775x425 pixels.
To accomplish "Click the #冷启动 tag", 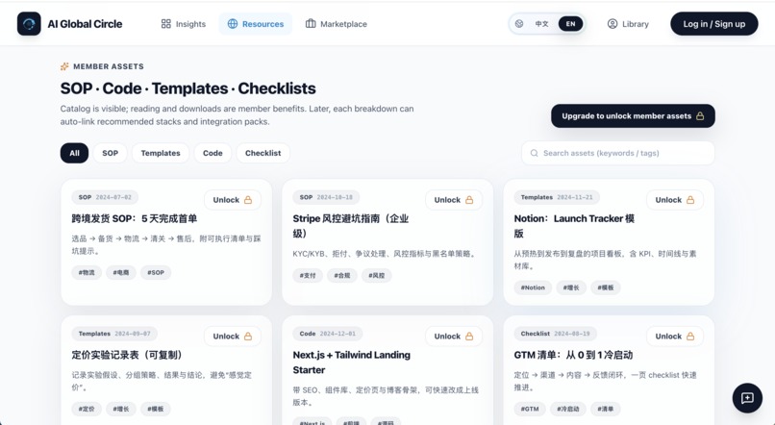I will (x=568, y=409).
